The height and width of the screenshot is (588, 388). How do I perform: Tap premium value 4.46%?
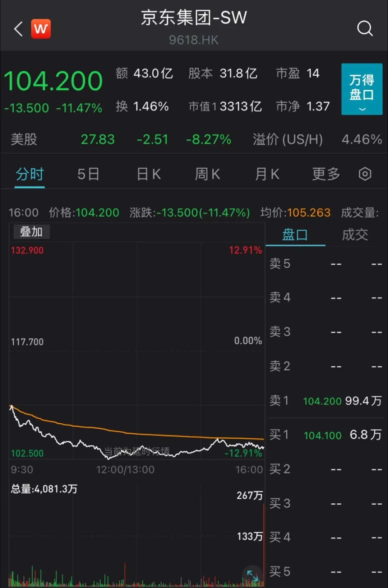[362, 139]
